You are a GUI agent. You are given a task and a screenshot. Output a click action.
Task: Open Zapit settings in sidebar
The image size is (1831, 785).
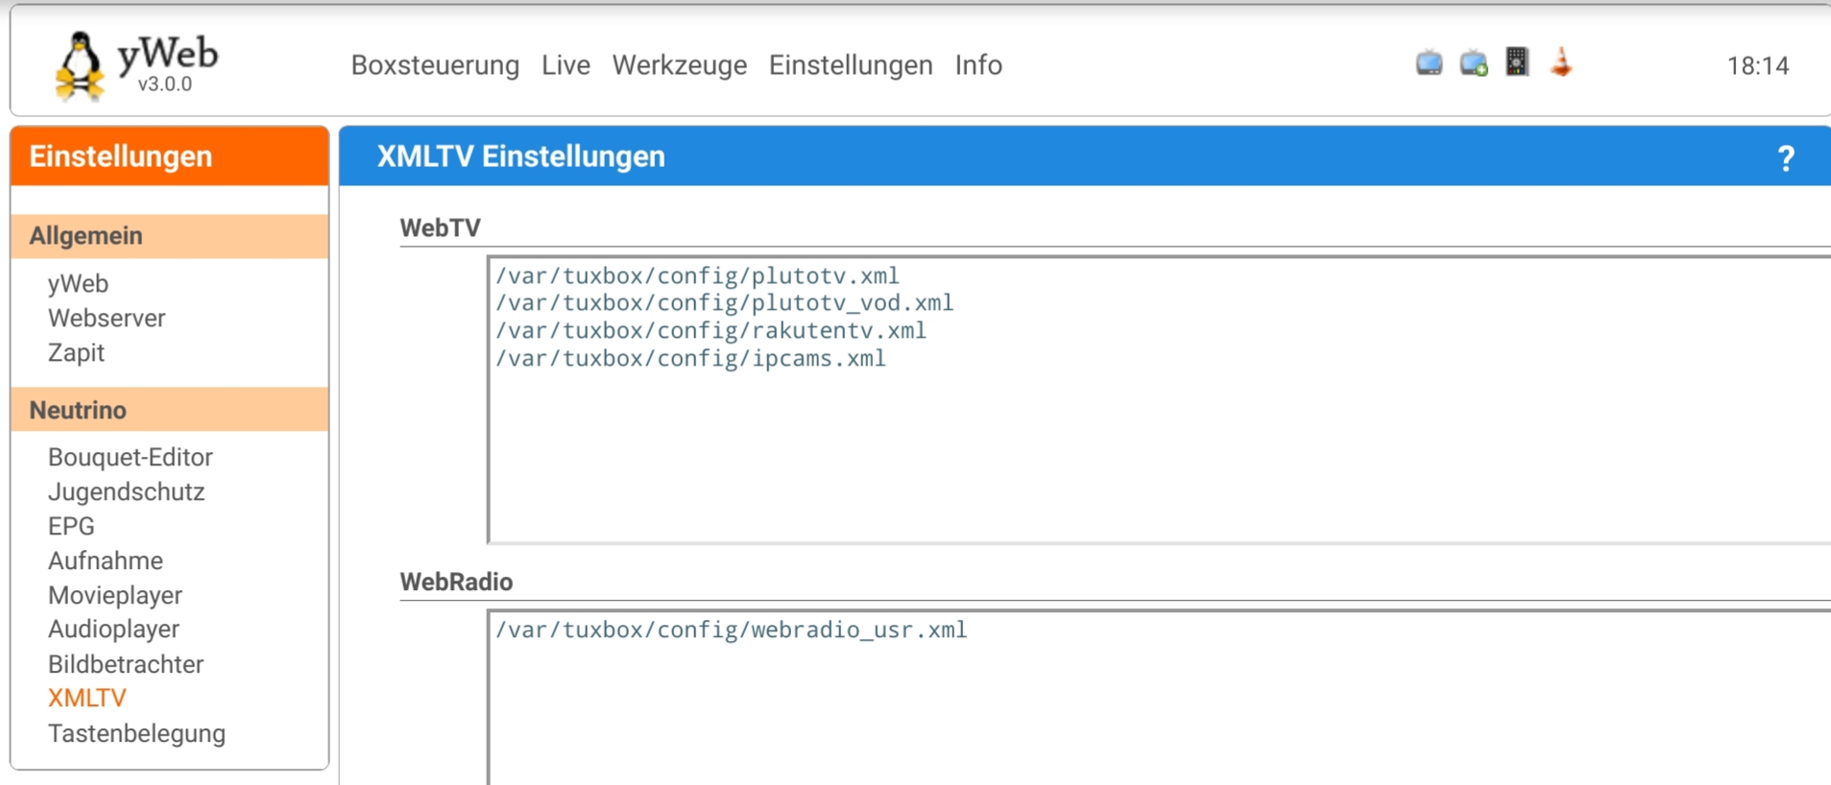[76, 353]
